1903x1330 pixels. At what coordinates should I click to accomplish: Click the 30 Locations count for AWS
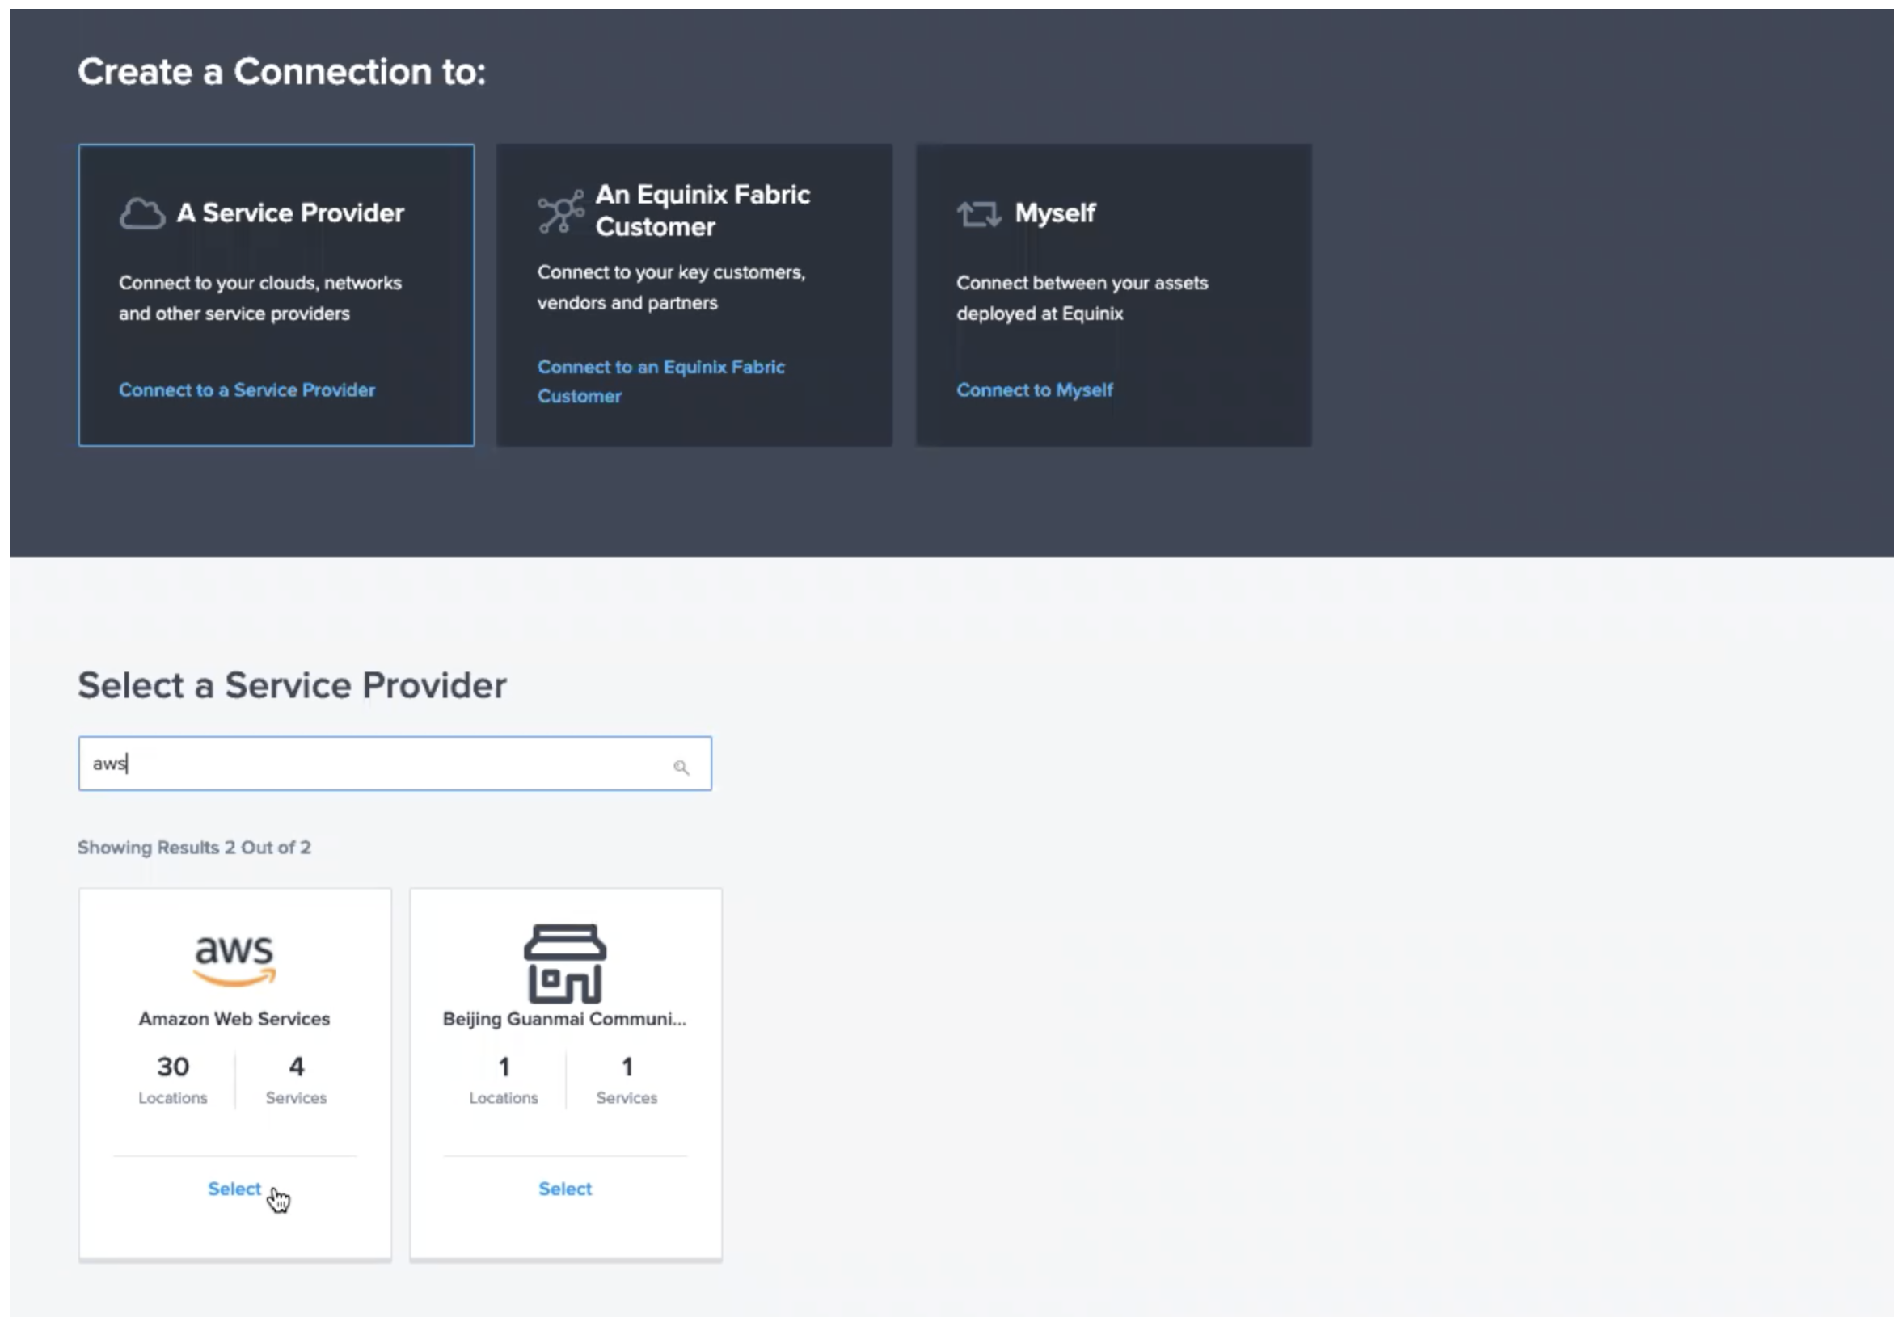pos(173,1080)
